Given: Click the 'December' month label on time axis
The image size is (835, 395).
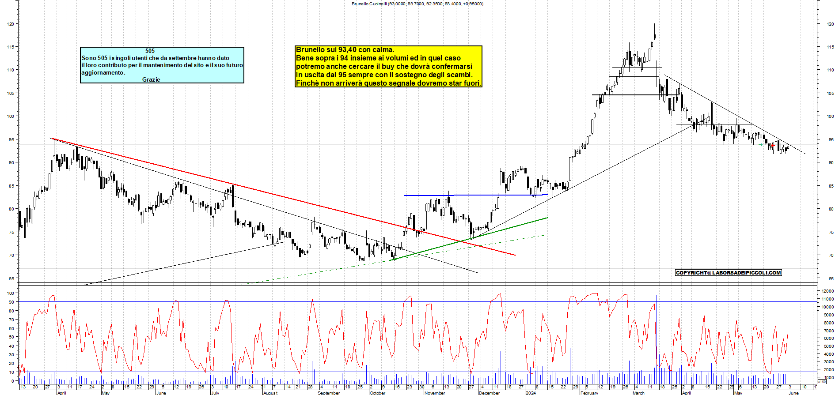Looking at the screenshot, I should point(490,393).
